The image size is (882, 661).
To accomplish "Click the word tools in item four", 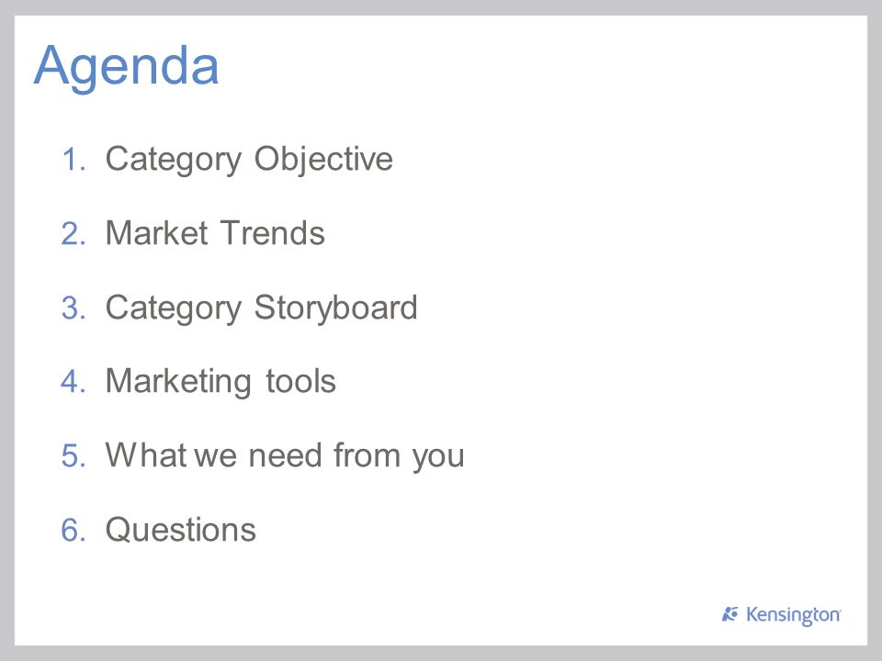I will 300,382.
